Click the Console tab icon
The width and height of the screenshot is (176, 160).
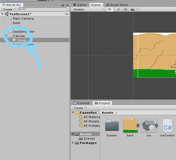[x=75, y=103]
